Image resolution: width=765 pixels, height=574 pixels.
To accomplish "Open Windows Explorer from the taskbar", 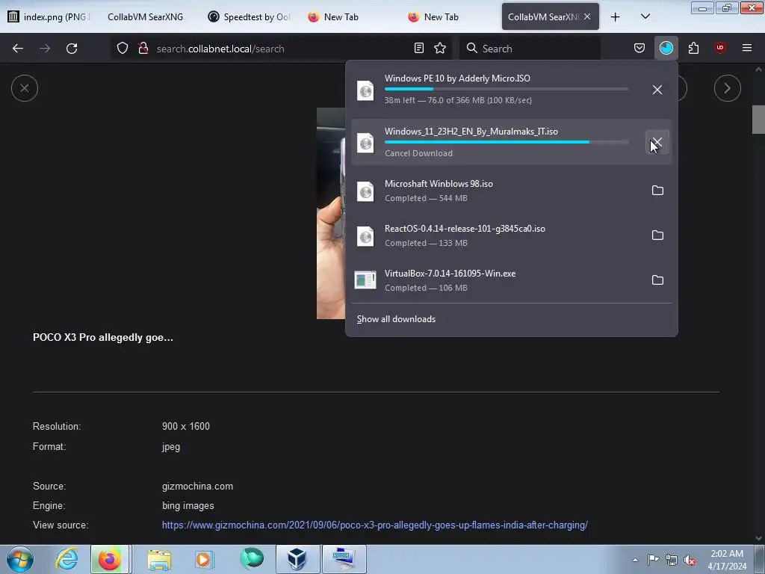I will coord(160,559).
